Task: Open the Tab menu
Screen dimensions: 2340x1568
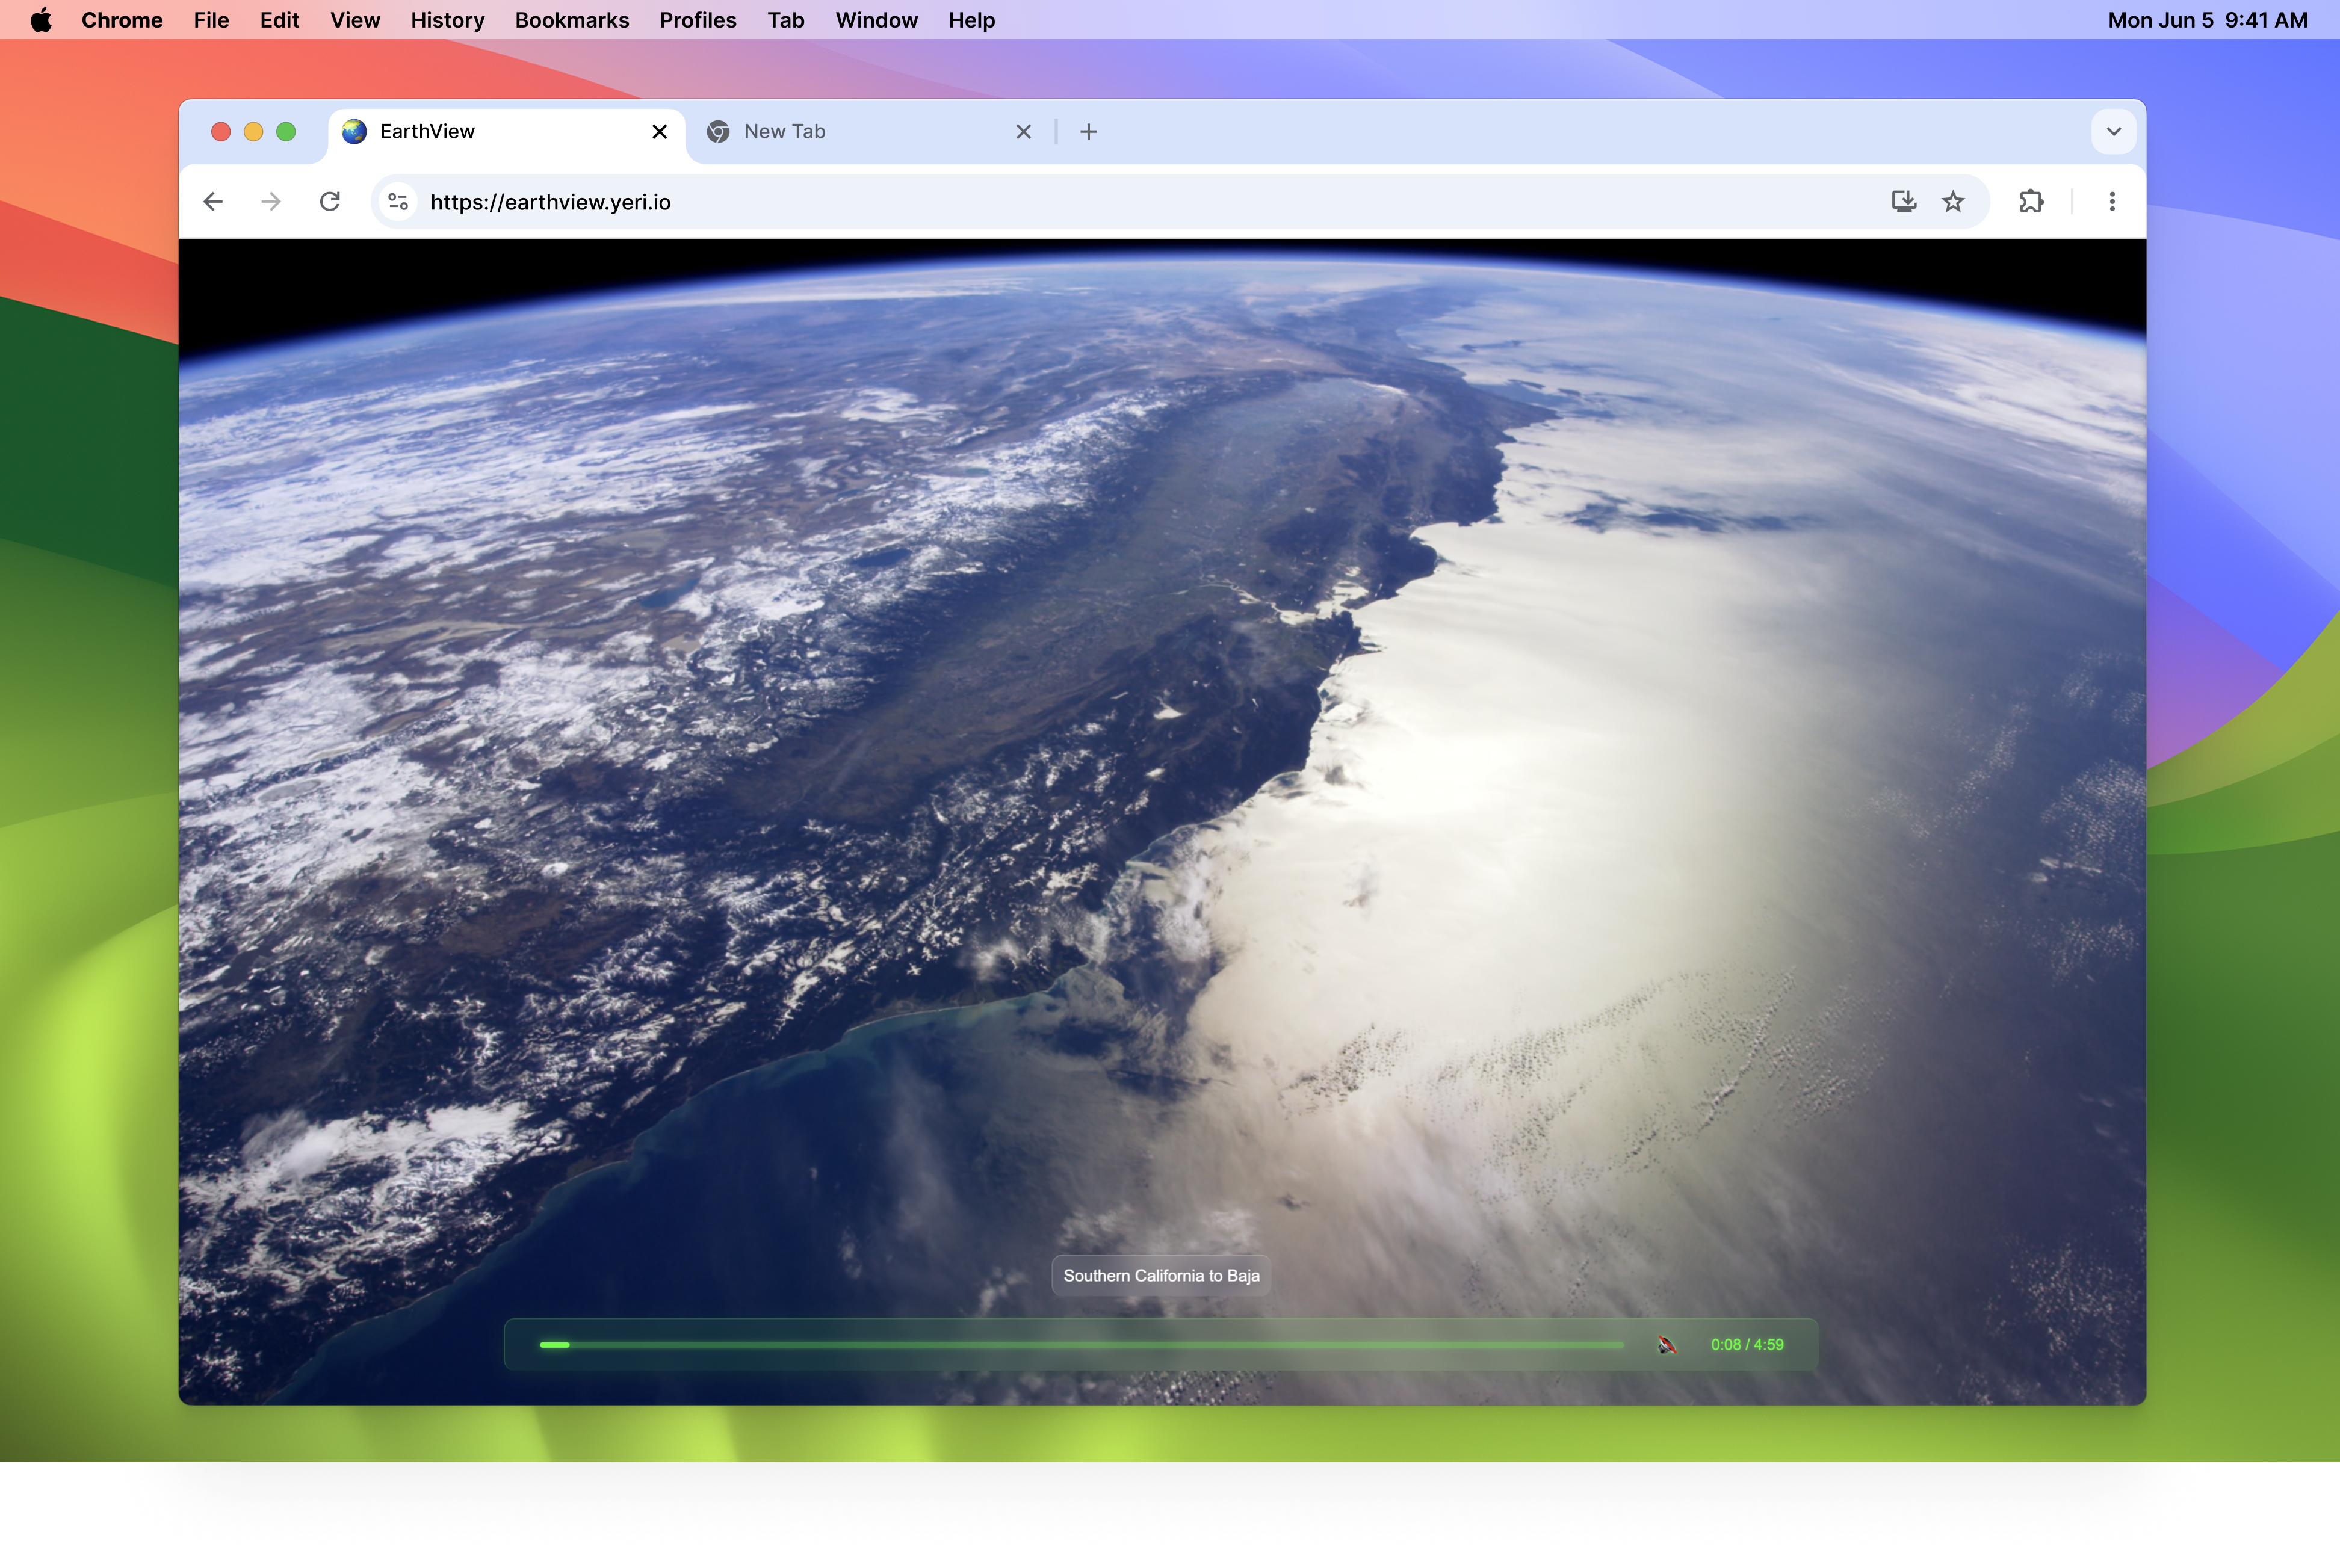Action: point(786,20)
